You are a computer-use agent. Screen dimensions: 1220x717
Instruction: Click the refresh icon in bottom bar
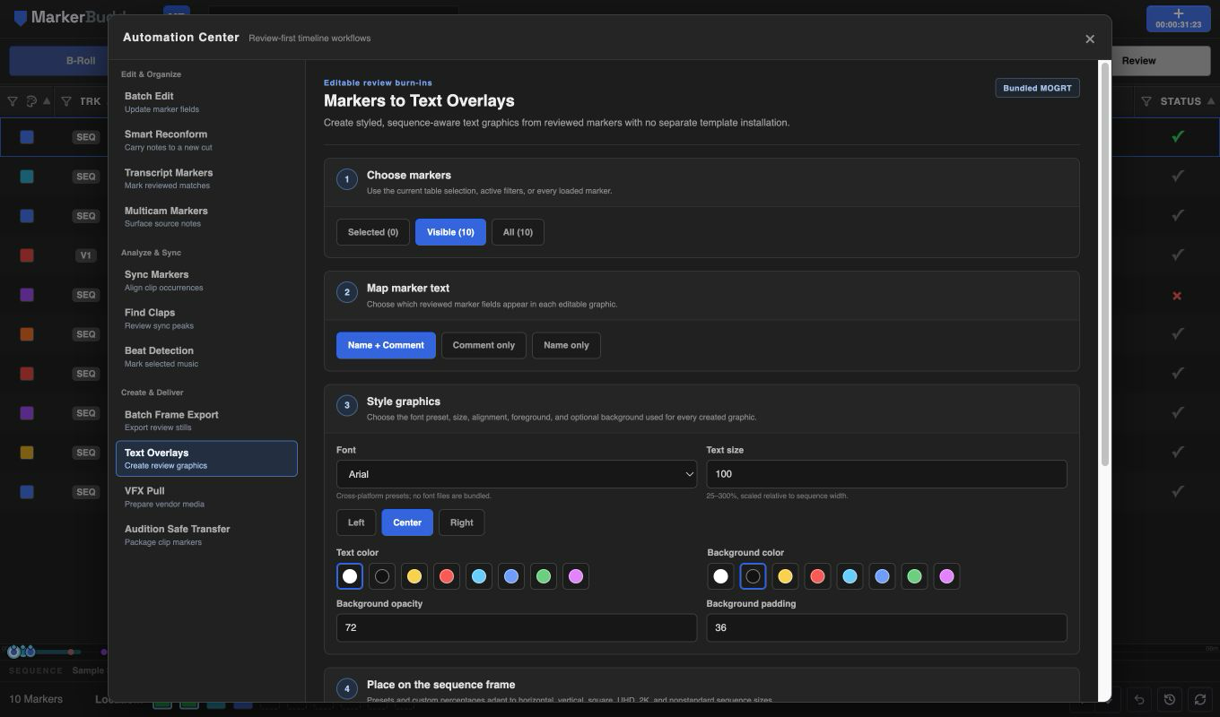tap(1200, 699)
